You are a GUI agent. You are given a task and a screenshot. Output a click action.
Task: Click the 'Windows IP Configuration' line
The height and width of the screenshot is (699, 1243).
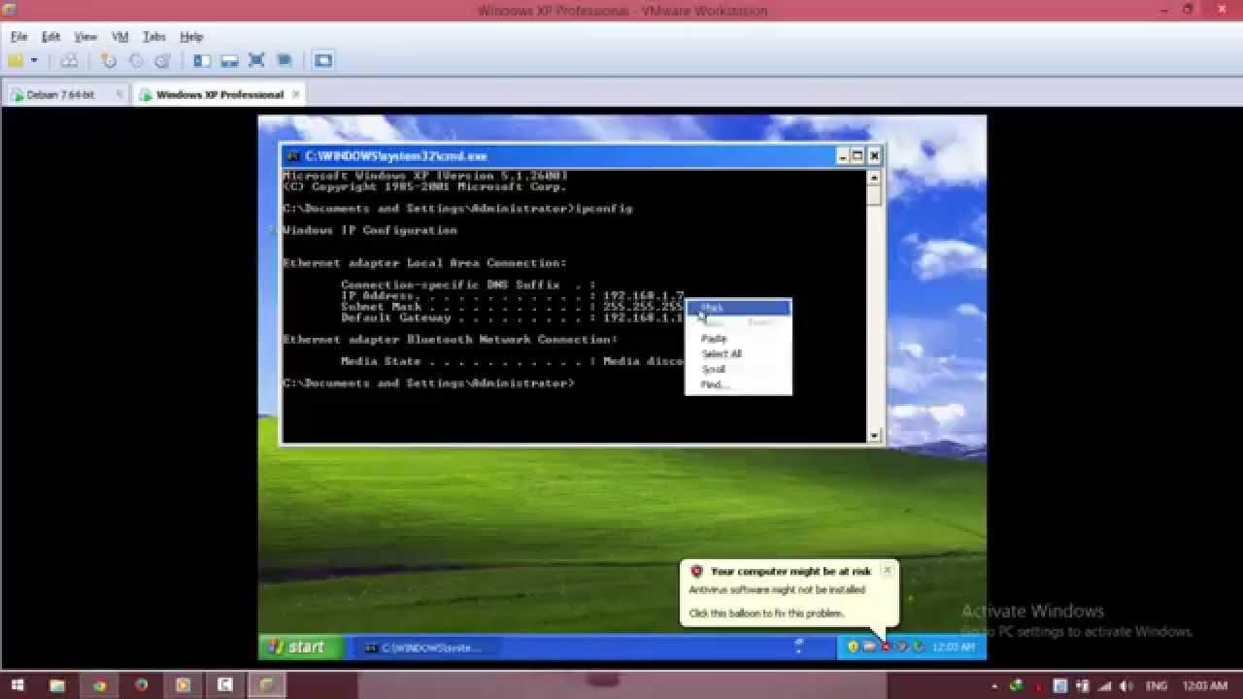(370, 231)
